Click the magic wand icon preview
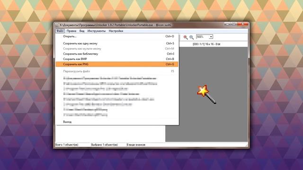This screenshot has width=303, height=170. pyautogui.click(x=206, y=94)
